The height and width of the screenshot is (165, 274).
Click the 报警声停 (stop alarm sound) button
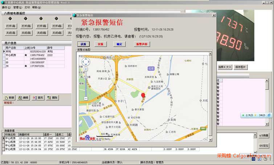click(142, 44)
